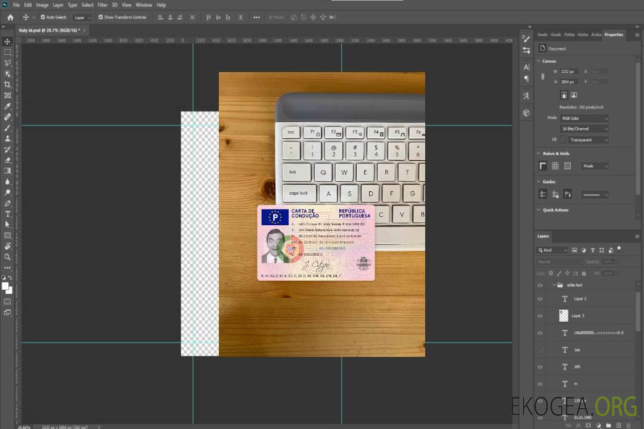
Task: Set canvas to portrait orientation
Action: pyautogui.click(x=564, y=95)
